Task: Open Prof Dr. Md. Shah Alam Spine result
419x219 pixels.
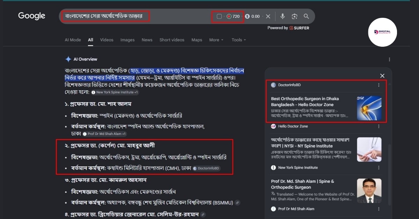Action: [x=302, y=184]
